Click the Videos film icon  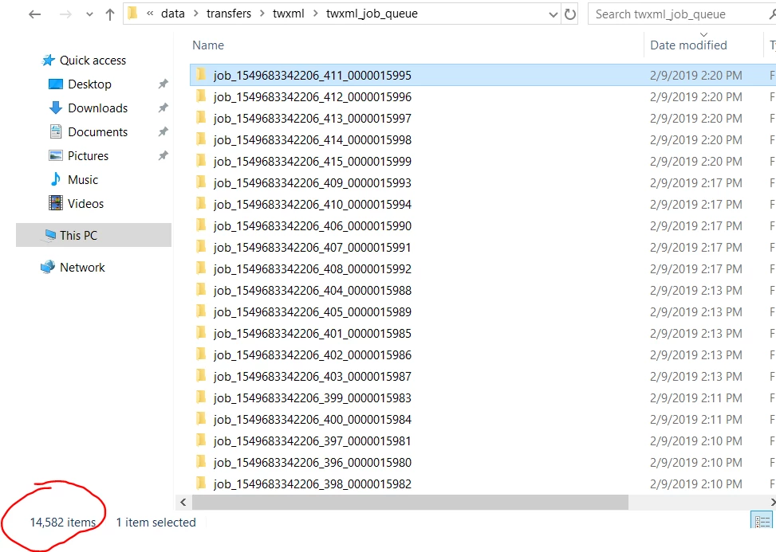pos(56,203)
